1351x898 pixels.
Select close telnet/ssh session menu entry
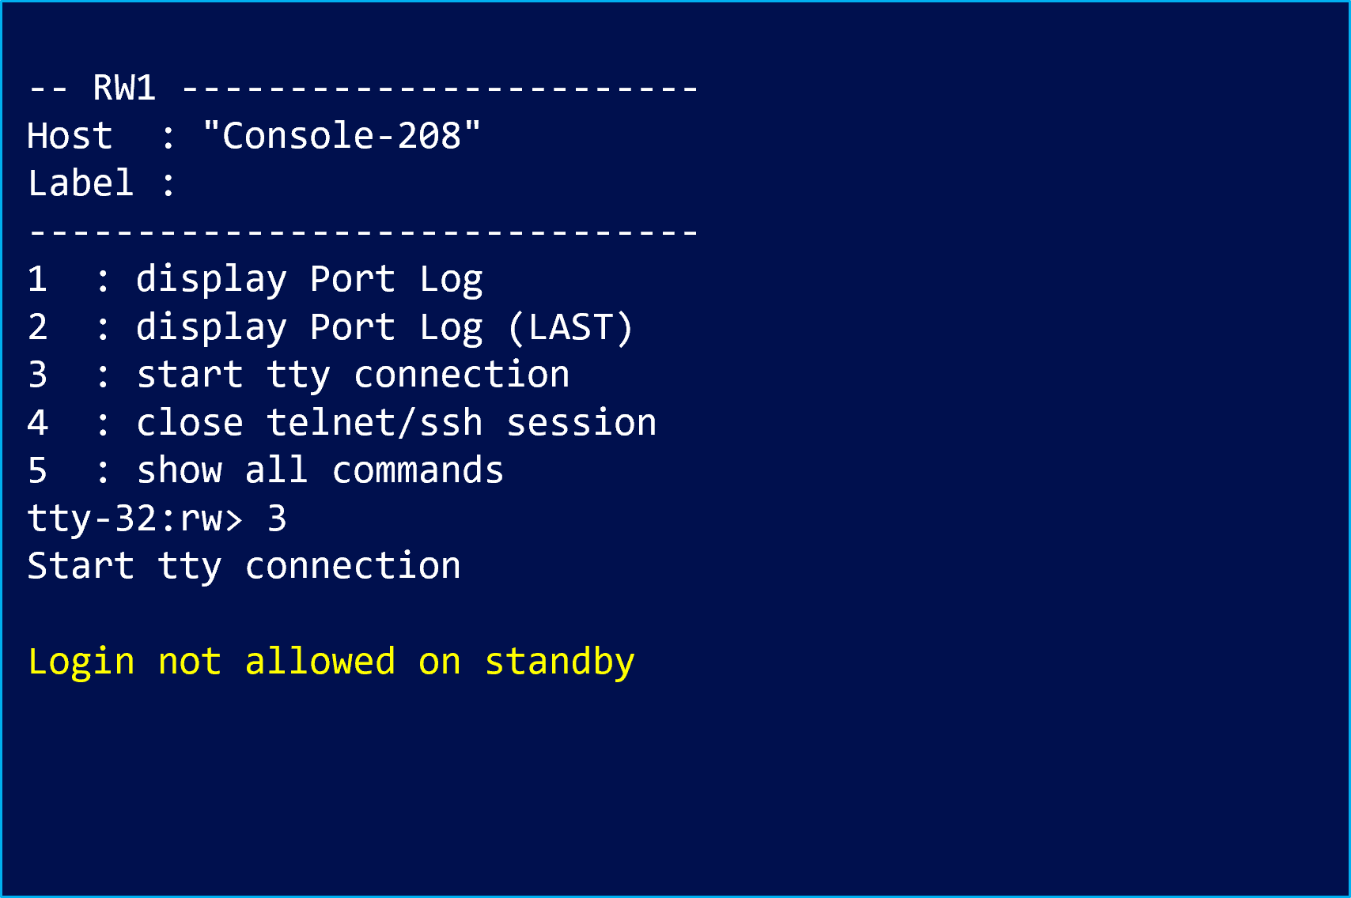point(396,423)
